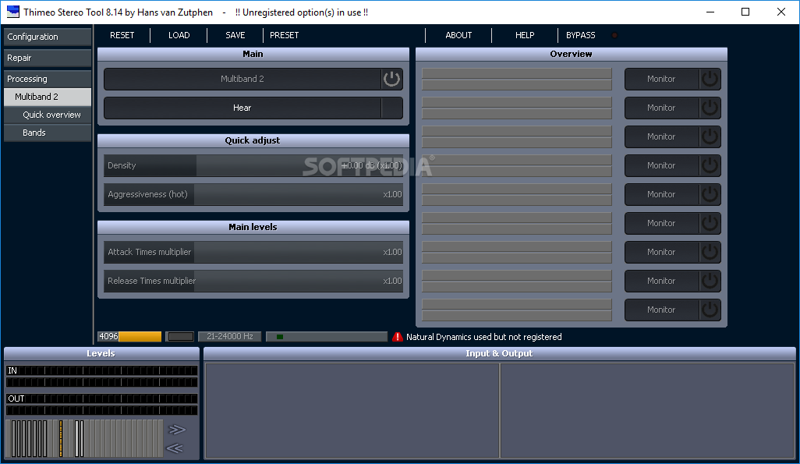Viewport: 800px width, 464px height.
Task: Click the second Monitor button
Action: point(661,108)
